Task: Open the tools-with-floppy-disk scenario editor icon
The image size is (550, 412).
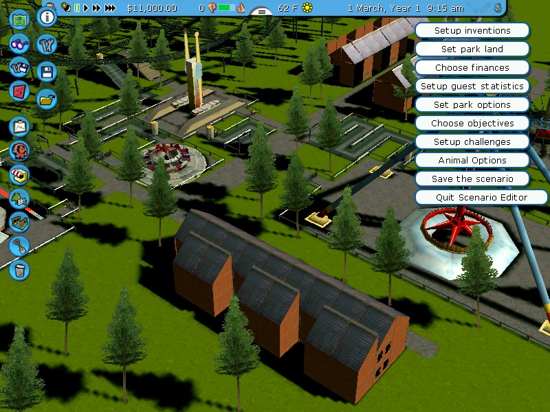Action: pos(19,67)
